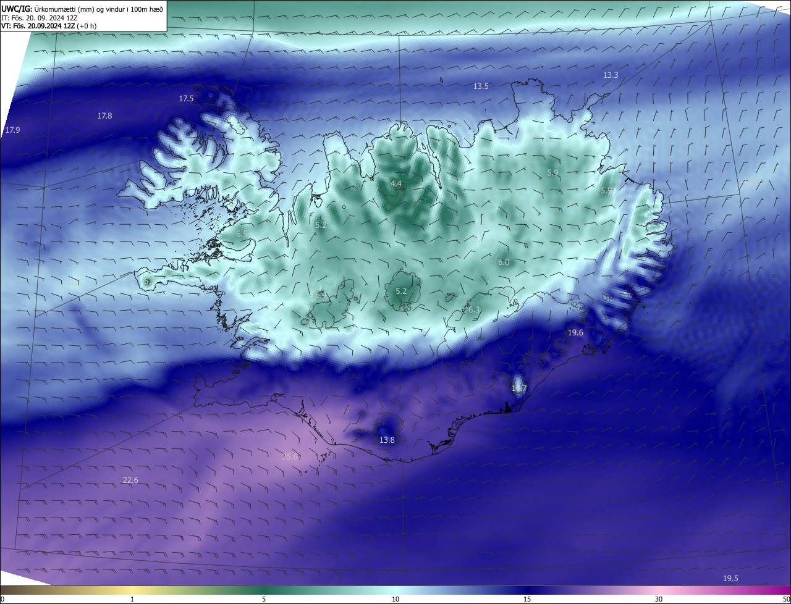
Task: Click the 22.6 value label
Action: click(130, 480)
